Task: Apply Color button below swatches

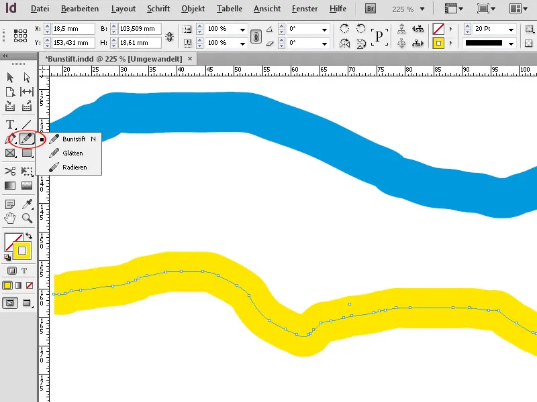Action: pos(7,285)
